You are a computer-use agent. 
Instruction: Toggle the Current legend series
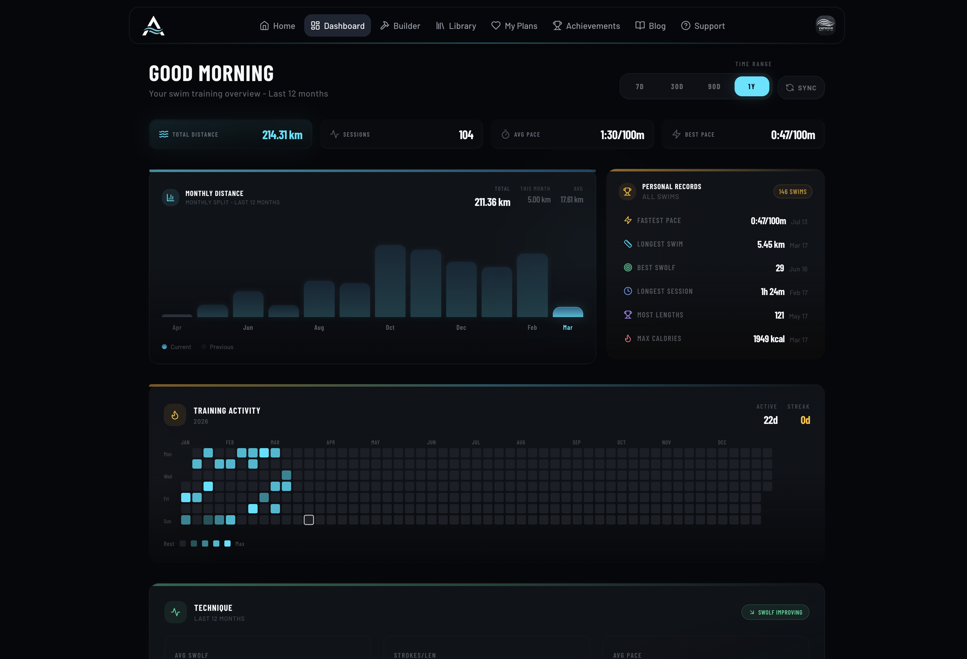(x=176, y=347)
